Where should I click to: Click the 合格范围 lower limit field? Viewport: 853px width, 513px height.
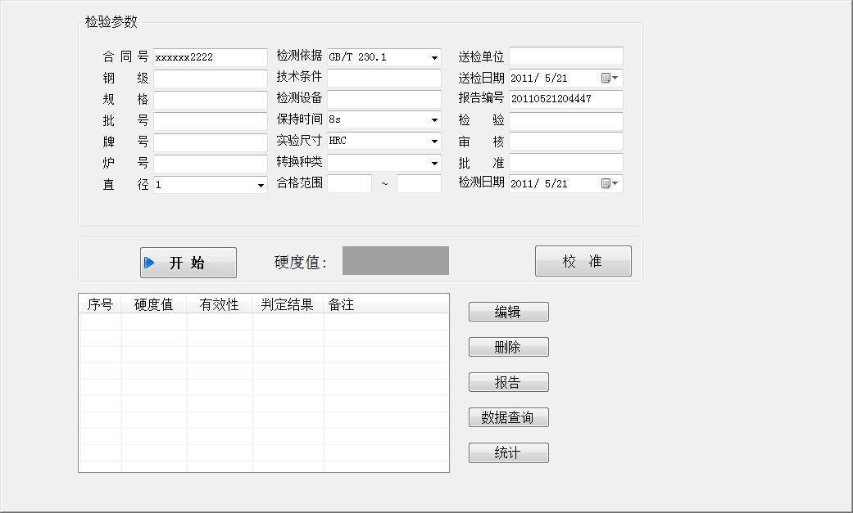349,183
